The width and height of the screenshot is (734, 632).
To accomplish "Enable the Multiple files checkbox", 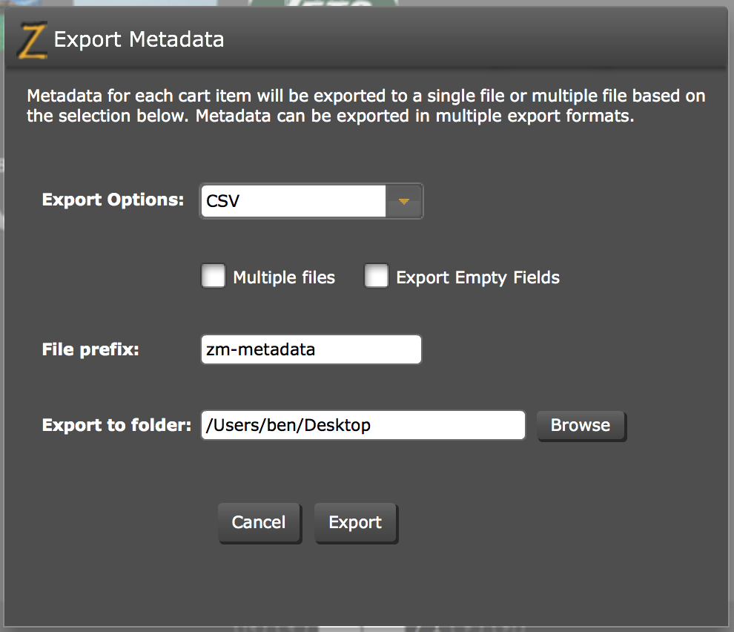I will click(214, 276).
